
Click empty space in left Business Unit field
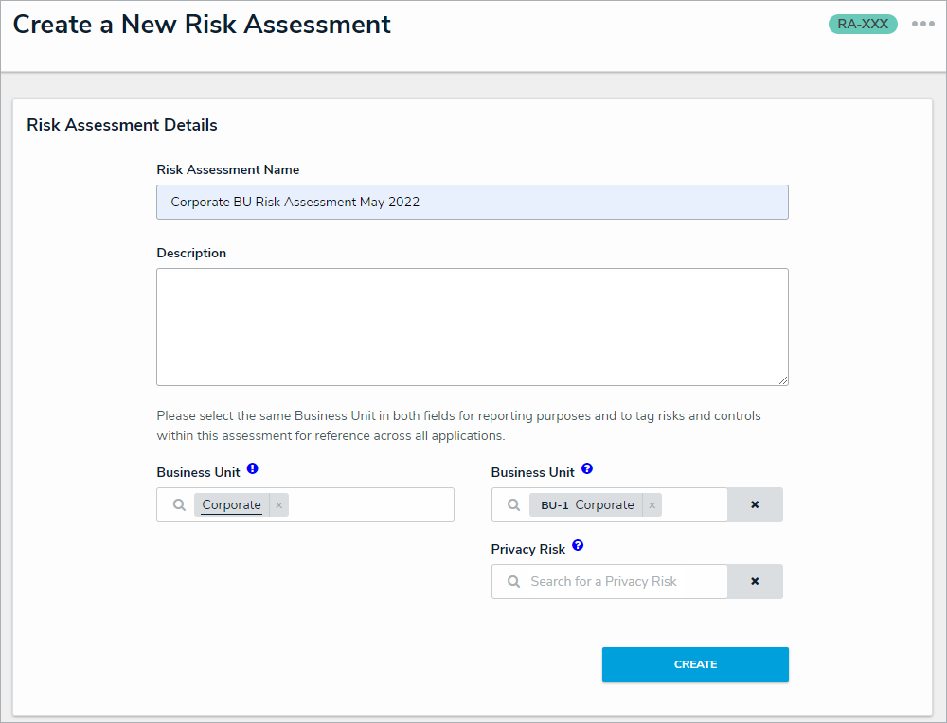click(369, 505)
